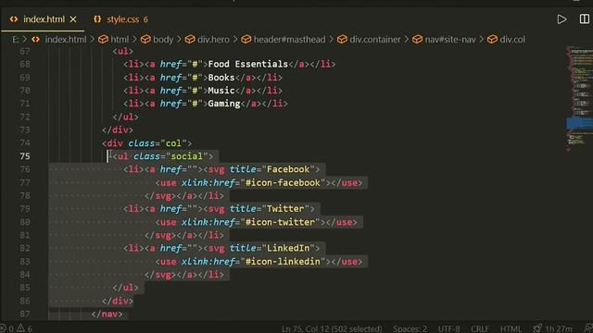The image size is (593, 333).
Task: Click the highlighted minimap selection region
Action: coord(579,124)
